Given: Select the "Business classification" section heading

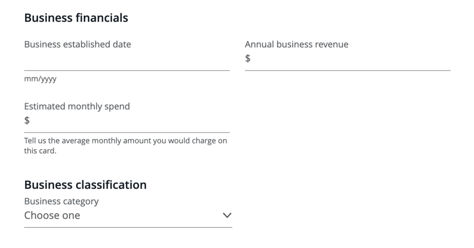Looking at the screenshot, I should coord(85,185).
